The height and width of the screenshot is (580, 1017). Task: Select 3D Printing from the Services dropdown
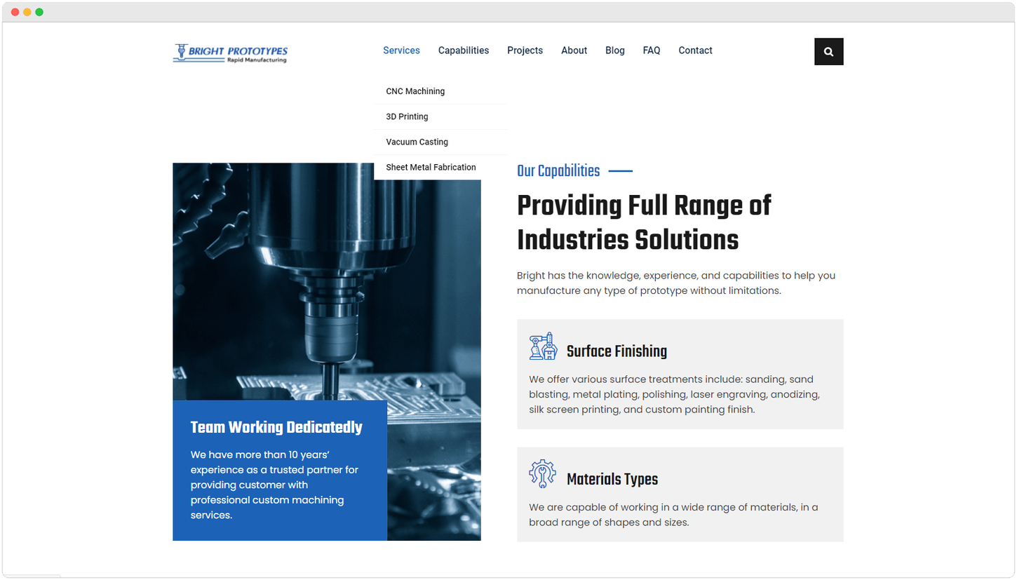pos(440,116)
